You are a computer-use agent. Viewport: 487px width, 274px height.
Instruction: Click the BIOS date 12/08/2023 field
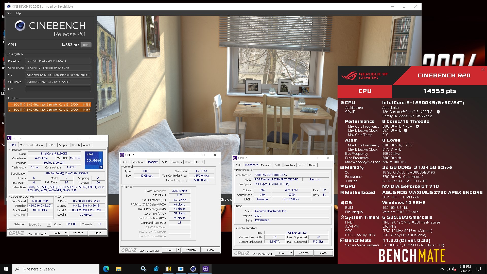[291, 220]
